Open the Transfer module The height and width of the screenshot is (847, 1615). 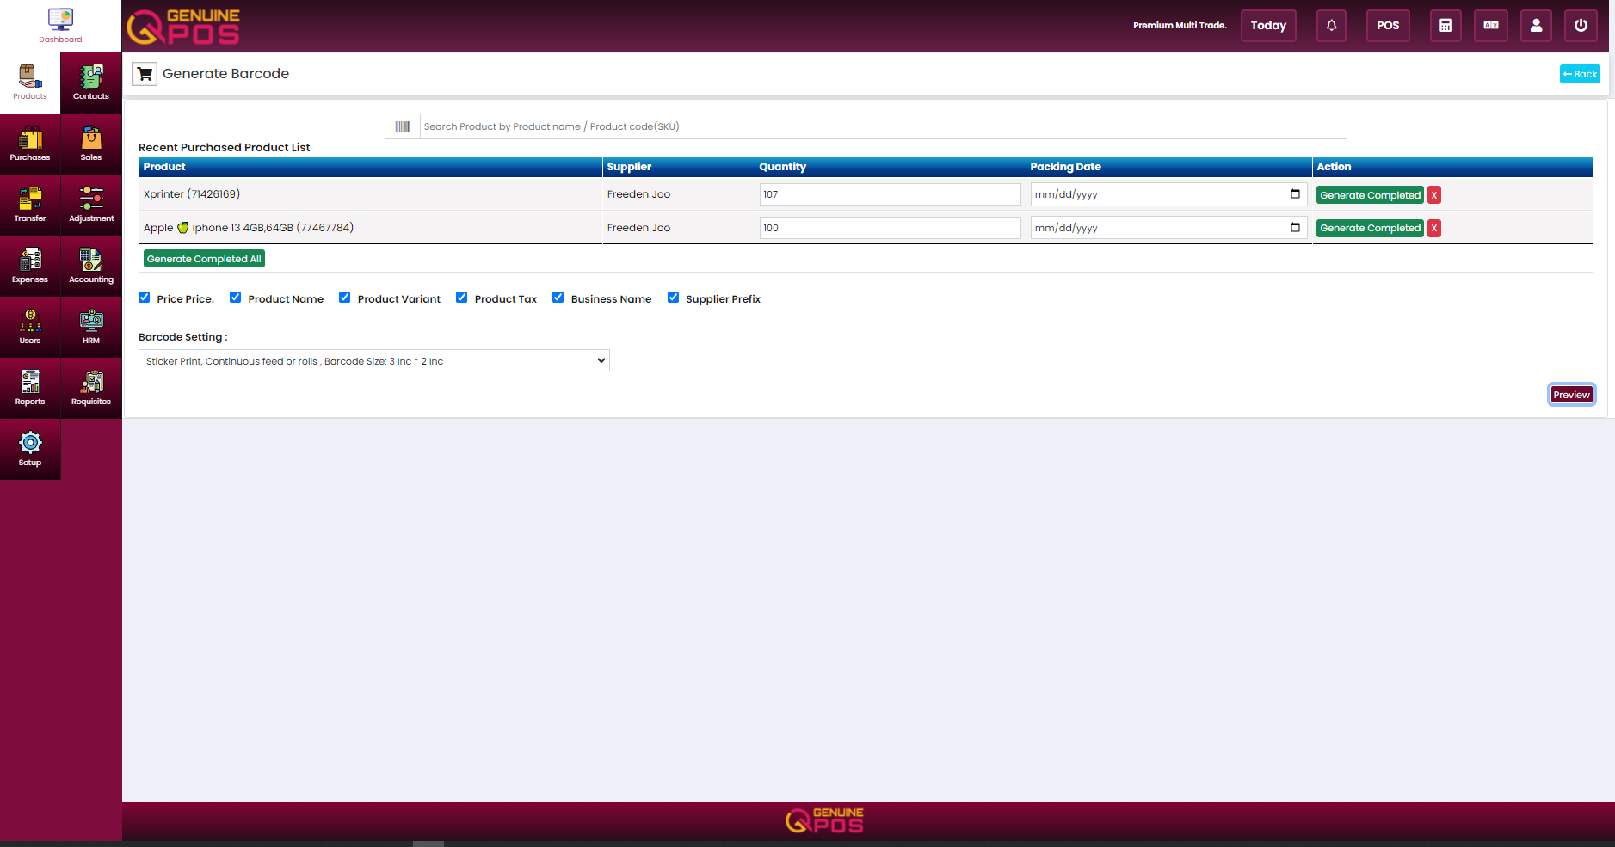pyautogui.click(x=30, y=205)
